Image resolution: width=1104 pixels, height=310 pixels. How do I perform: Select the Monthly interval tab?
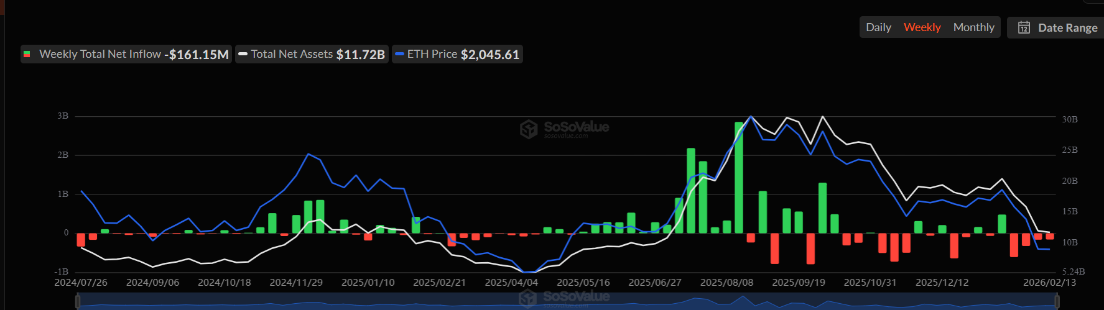(x=973, y=27)
